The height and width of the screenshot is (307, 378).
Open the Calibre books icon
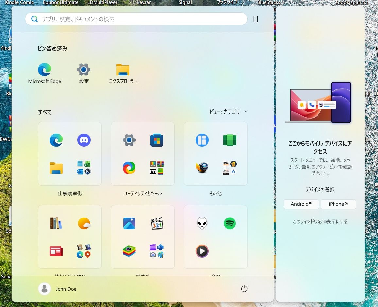pyautogui.click(x=56, y=223)
